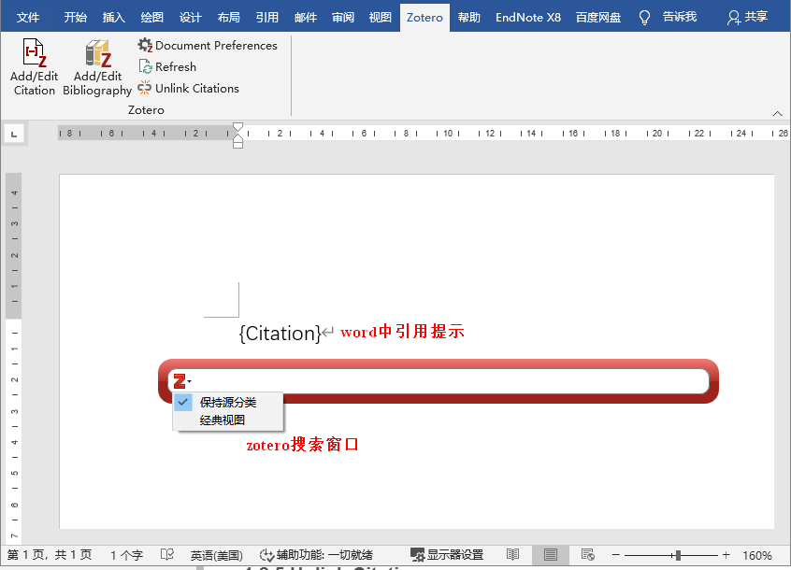Open accessibility checker status

(316, 555)
